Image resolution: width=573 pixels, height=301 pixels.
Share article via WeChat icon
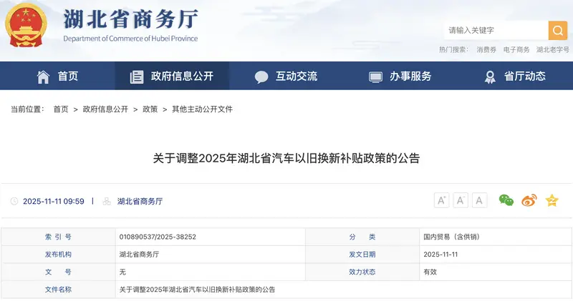pos(506,201)
